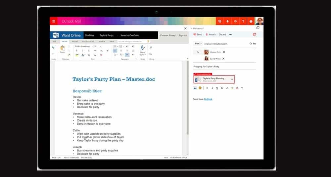Open notifications bell in Outlook header
Image resolution: width=331 pixels, height=177 pixels.
pos(228,21)
